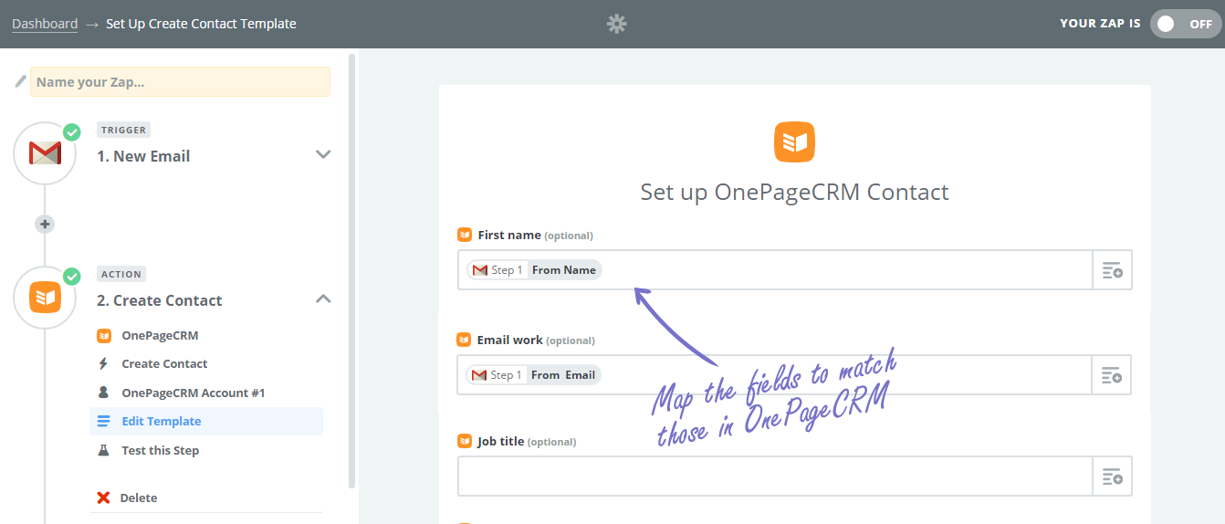Click the OnePageCRM icon in sidebar submenu
The image size is (1225, 524).
103,335
